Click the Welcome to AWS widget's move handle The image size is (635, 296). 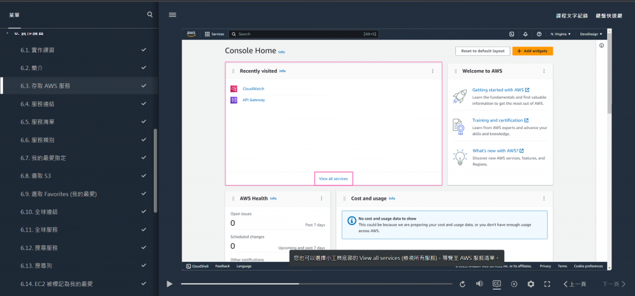456,71
